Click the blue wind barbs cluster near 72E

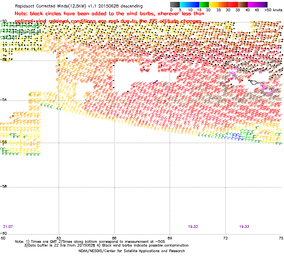(x=234, y=137)
